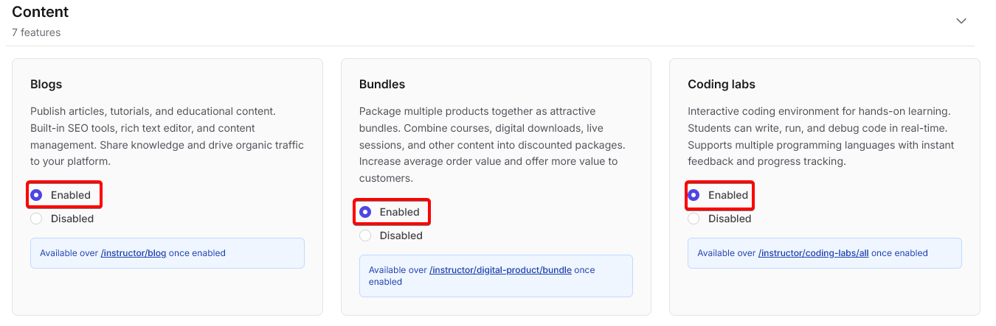This screenshot has width=996, height=326.
Task: Click the '7 features' subtitle
Action: point(36,32)
